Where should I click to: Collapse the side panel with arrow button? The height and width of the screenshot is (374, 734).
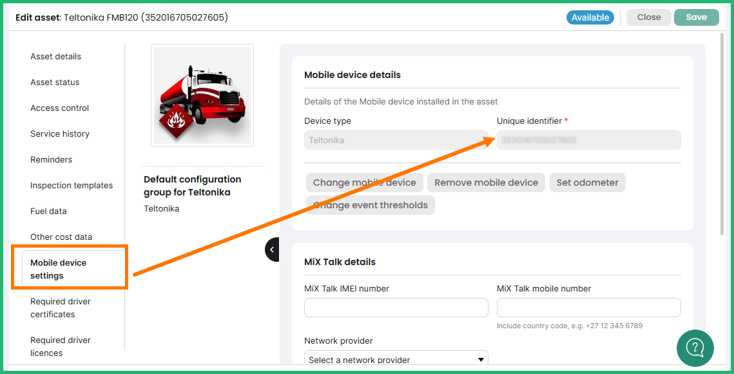click(272, 250)
